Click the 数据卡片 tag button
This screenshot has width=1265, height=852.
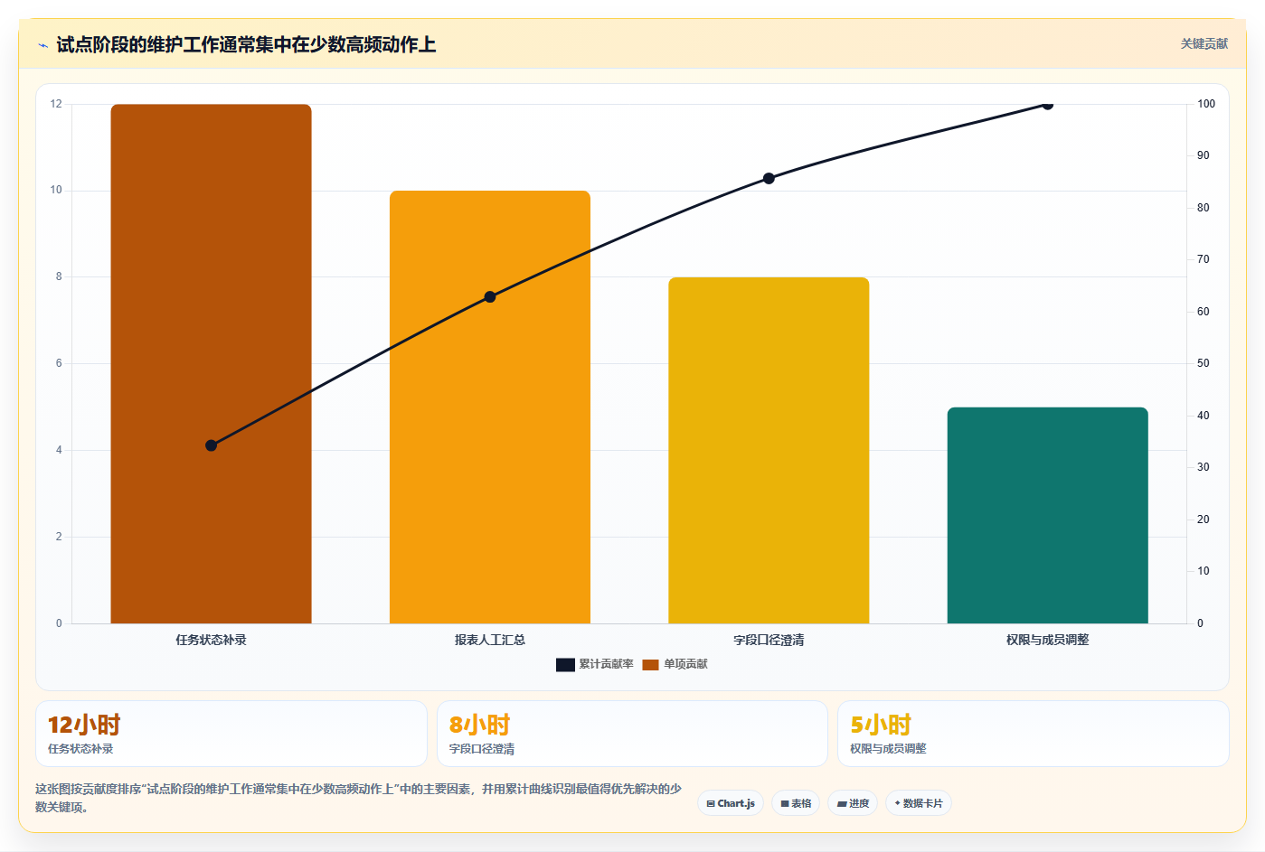coord(918,803)
